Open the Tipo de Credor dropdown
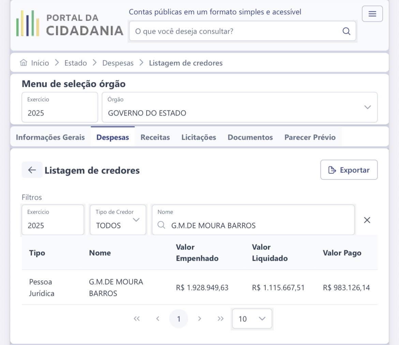Image resolution: width=399 pixels, height=345 pixels. (118, 220)
